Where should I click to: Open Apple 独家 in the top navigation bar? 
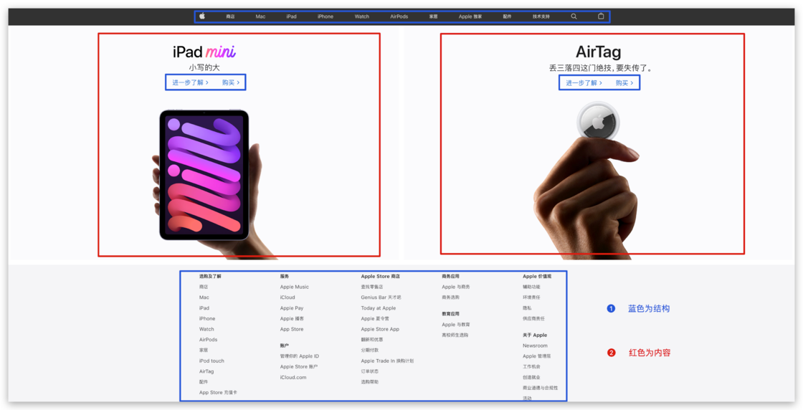(x=470, y=17)
